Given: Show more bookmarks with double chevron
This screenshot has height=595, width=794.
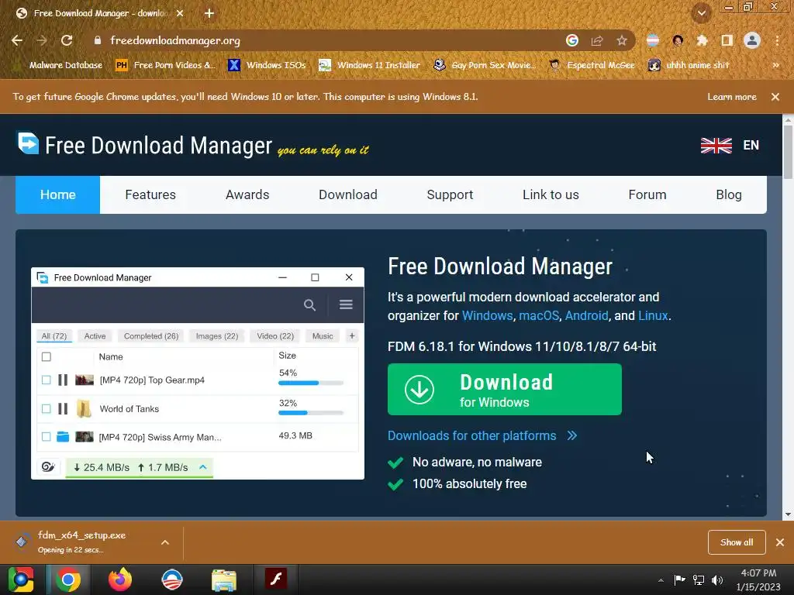Looking at the screenshot, I should [x=775, y=65].
